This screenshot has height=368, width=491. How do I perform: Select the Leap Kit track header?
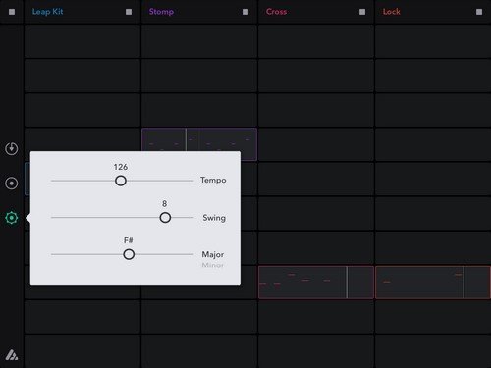pyautogui.click(x=48, y=12)
